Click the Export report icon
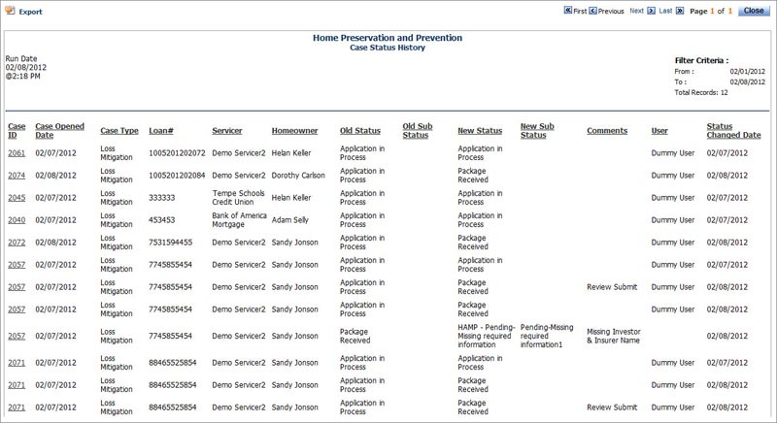The image size is (777, 423). (x=10, y=11)
